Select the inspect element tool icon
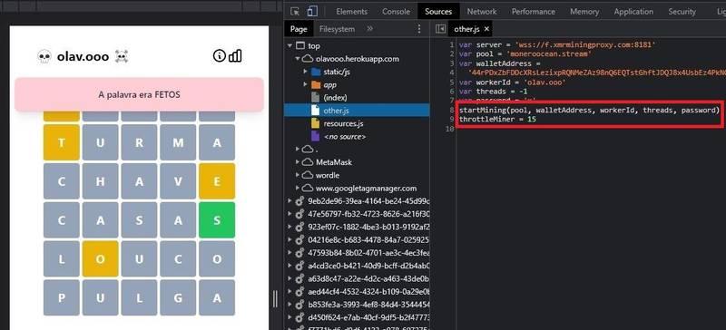The height and width of the screenshot is (330, 726). (296, 12)
